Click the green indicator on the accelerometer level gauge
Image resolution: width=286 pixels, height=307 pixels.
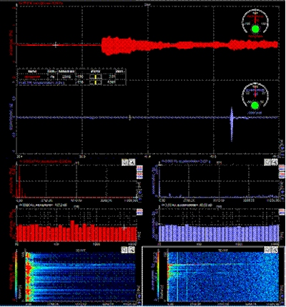pyautogui.click(x=255, y=105)
